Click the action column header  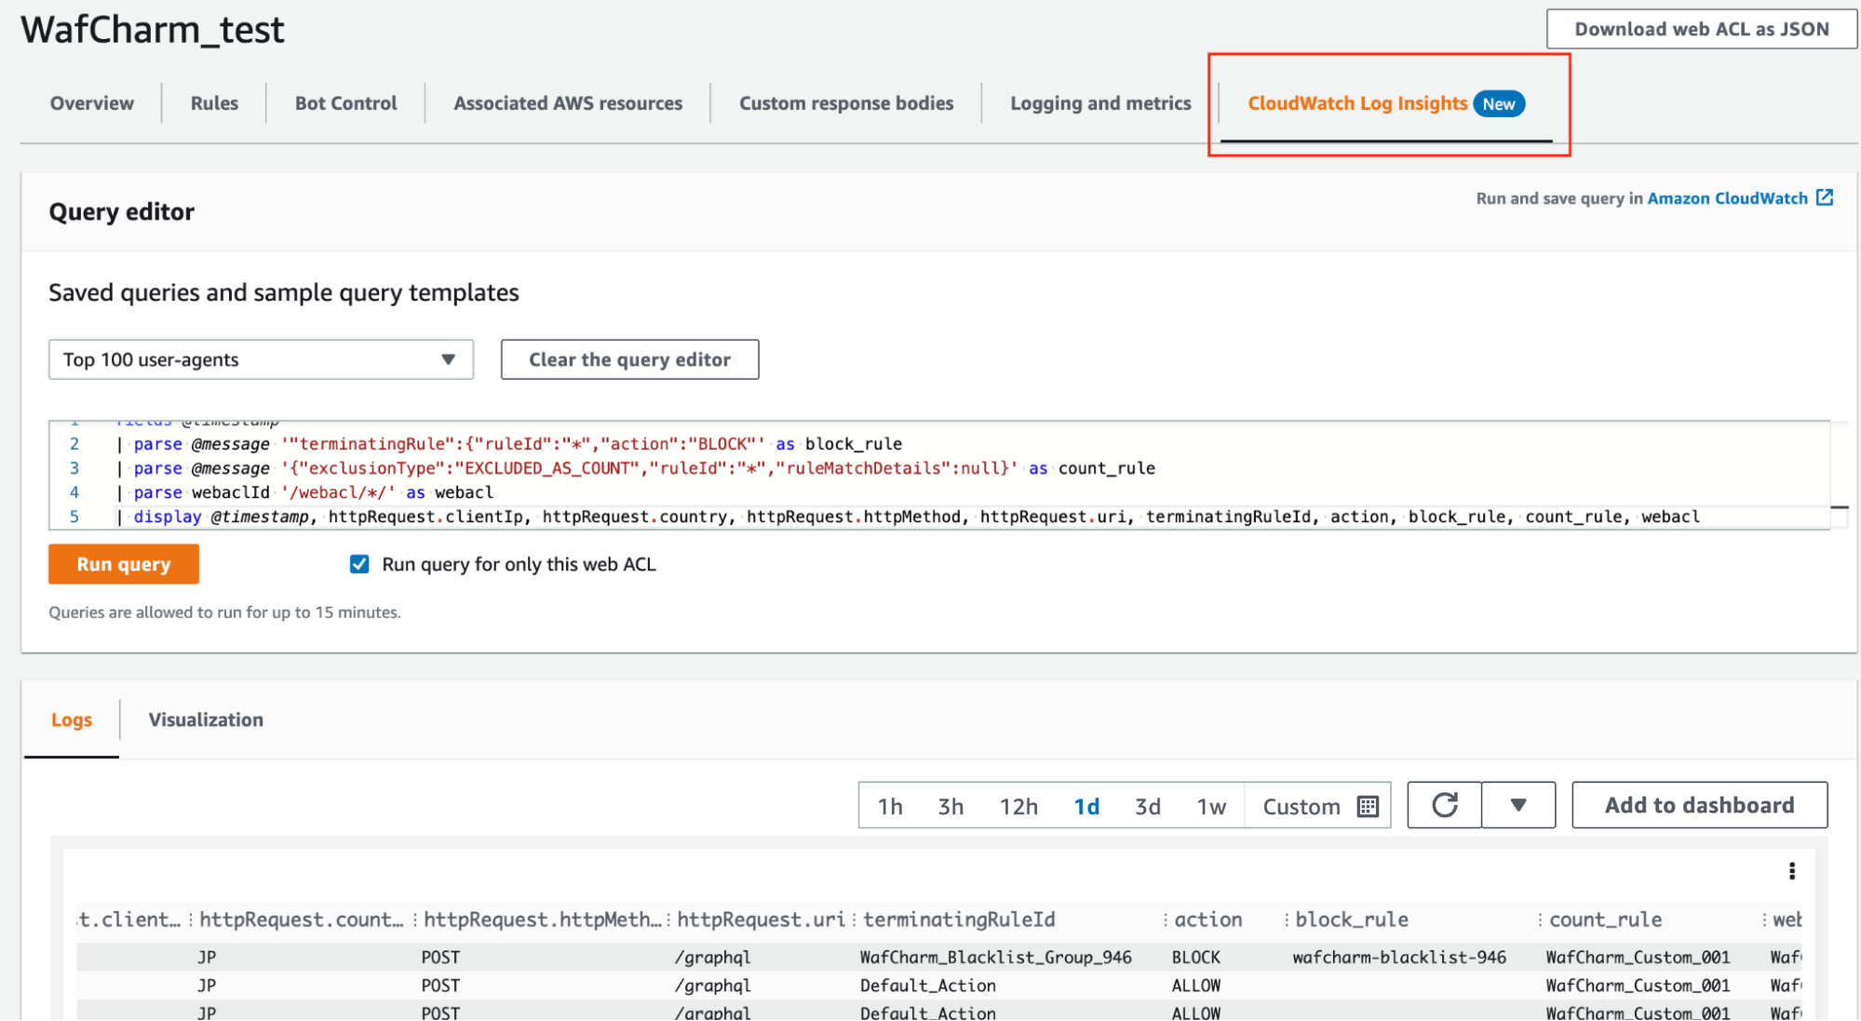pos(1208,920)
